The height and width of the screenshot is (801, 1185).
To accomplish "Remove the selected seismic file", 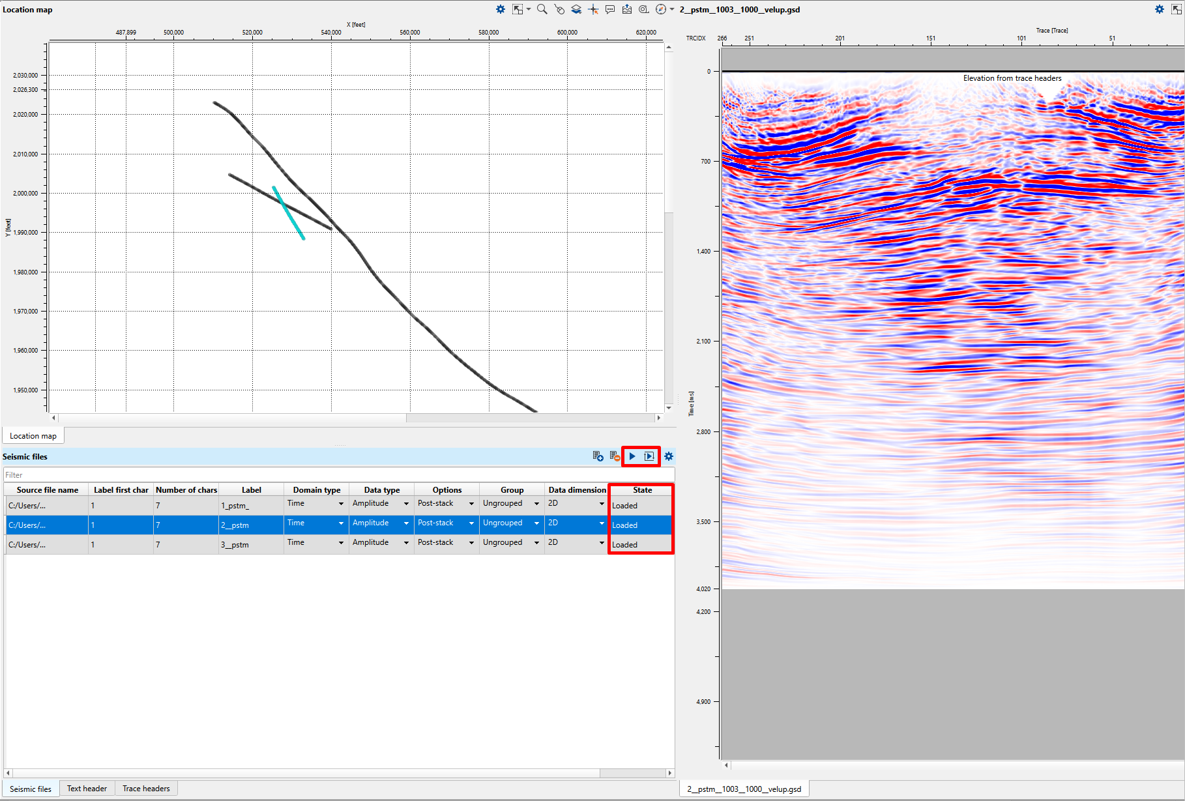I will click(615, 456).
